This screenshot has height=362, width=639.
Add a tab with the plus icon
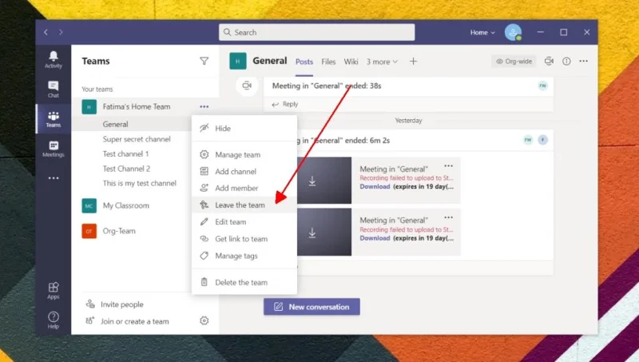tap(413, 62)
